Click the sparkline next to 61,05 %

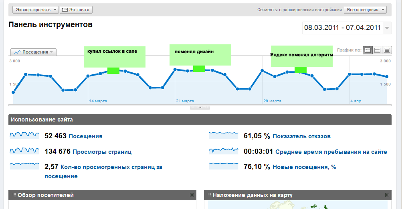[x=224, y=135]
